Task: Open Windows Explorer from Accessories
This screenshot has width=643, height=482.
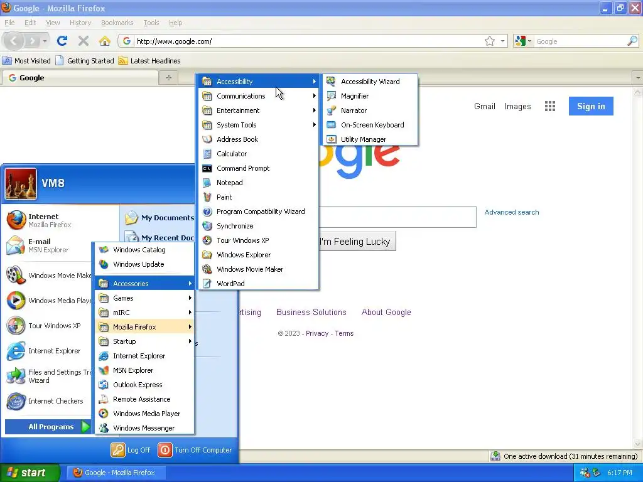Action: point(258,255)
